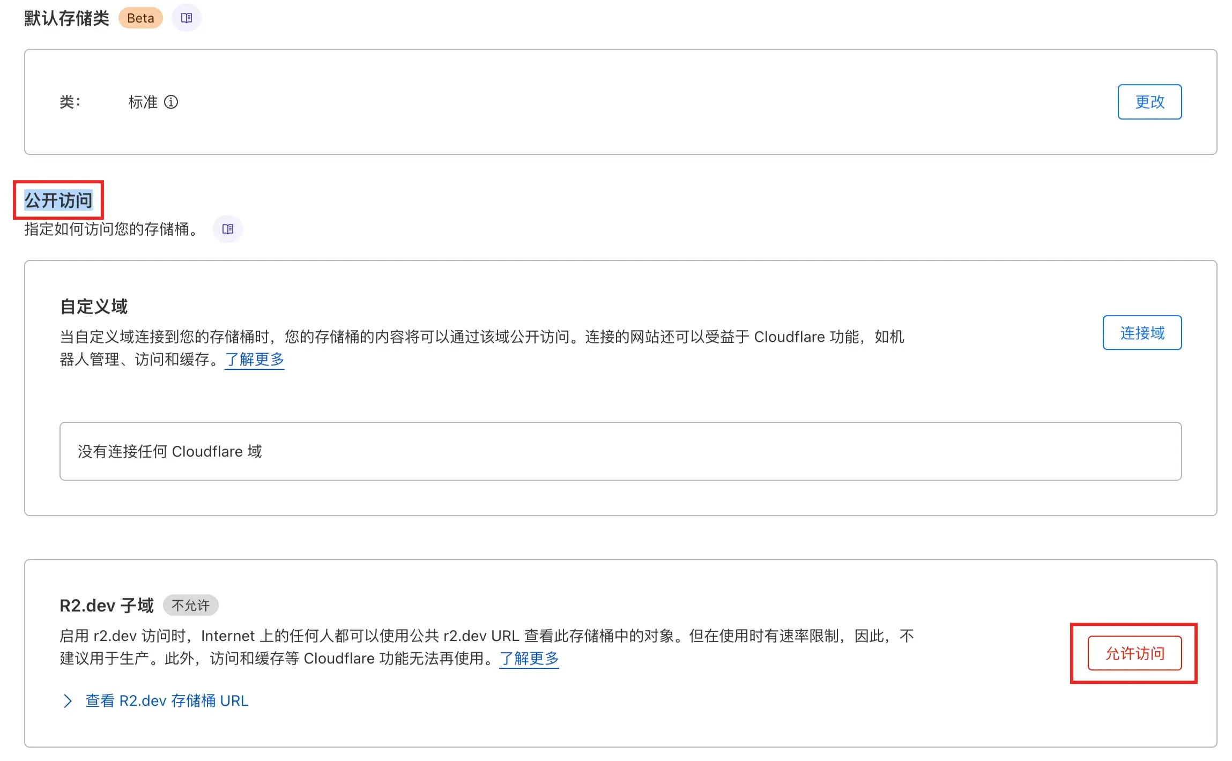Screen dimensions: 1232x761
Task: Click the 类: label
Action: click(x=70, y=102)
